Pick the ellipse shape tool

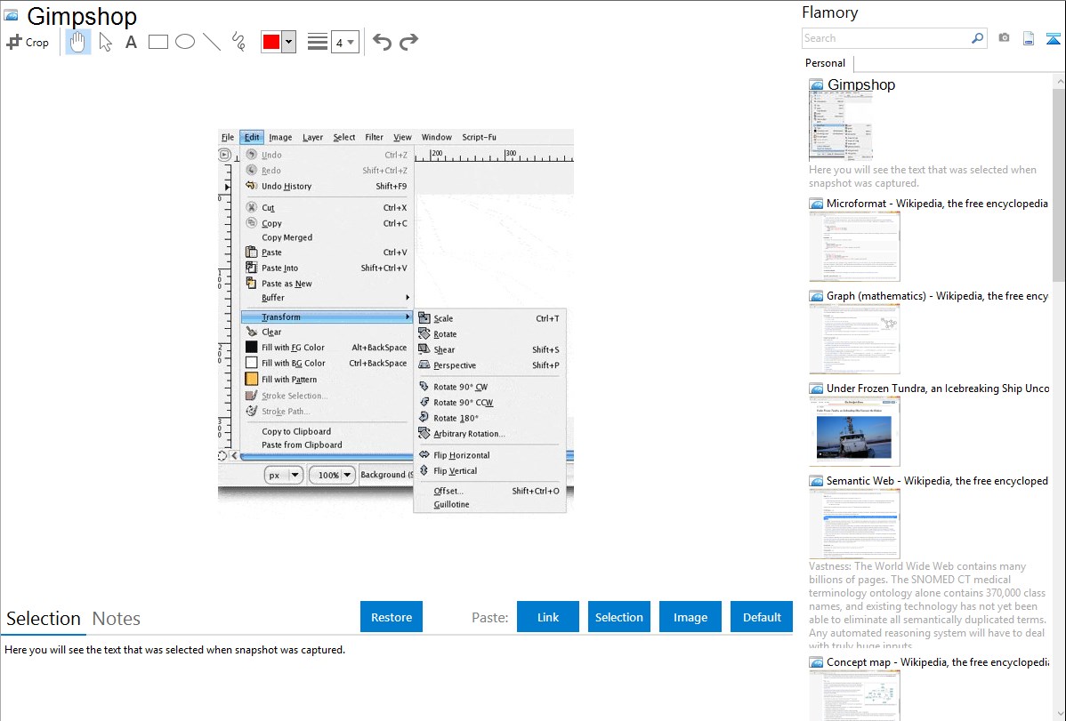tap(185, 42)
